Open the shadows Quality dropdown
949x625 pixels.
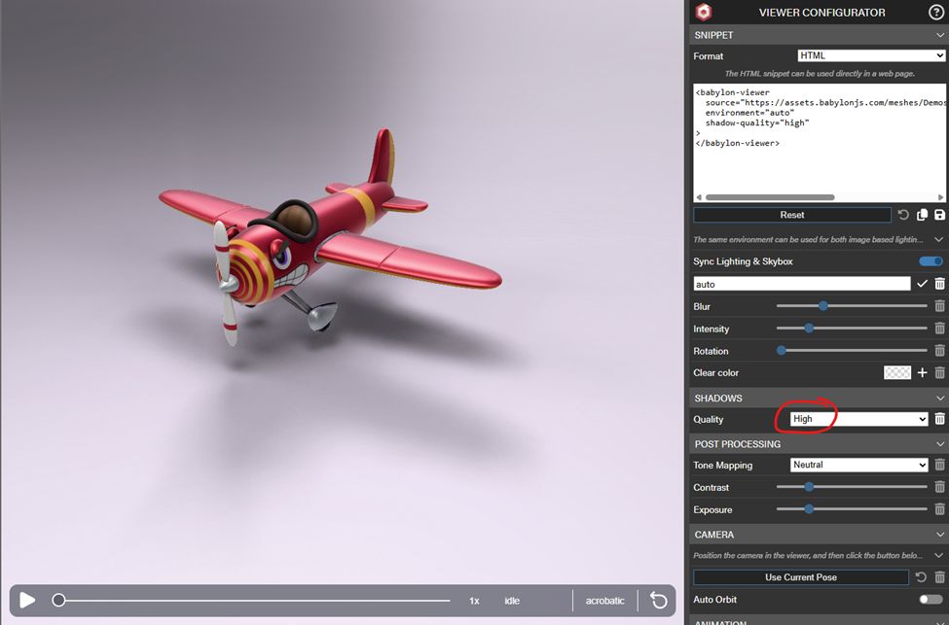tap(858, 419)
